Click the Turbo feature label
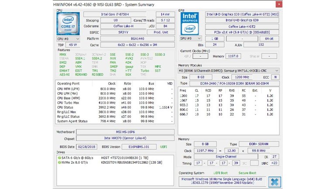This screenshot has width=336, height=189. click(144, 71)
